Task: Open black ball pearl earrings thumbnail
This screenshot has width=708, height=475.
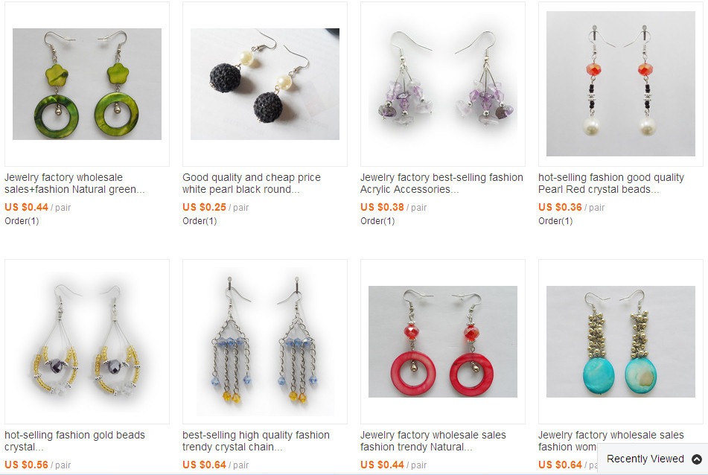Action: click(x=265, y=84)
